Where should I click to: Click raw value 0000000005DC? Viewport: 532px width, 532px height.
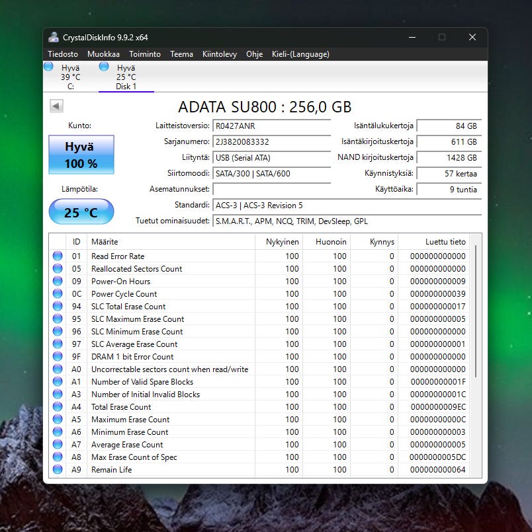coord(437,457)
